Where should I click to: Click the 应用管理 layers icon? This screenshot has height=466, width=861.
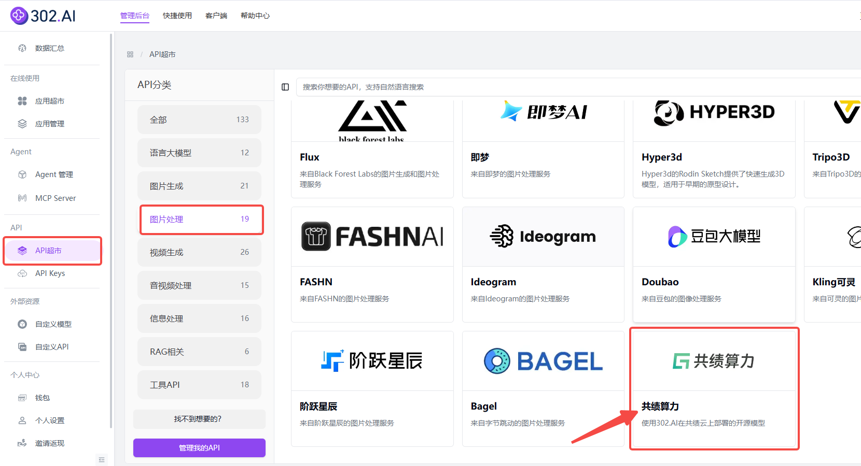(x=22, y=124)
